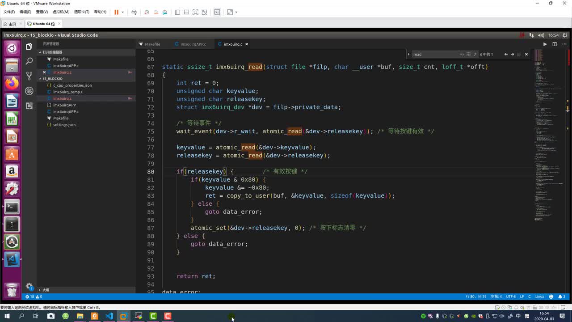Screen dimensions: 572x322
Task: Open the errors and warnings status item
Action: tap(34, 297)
